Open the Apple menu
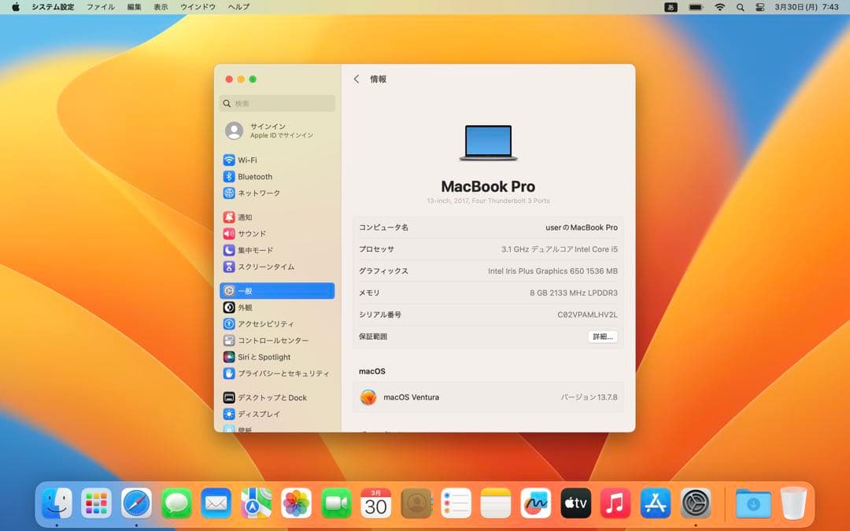 pyautogui.click(x=16, y=7)
